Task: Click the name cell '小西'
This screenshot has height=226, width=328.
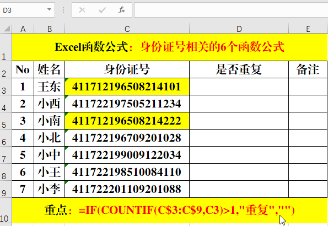Action: pos(50,104)
